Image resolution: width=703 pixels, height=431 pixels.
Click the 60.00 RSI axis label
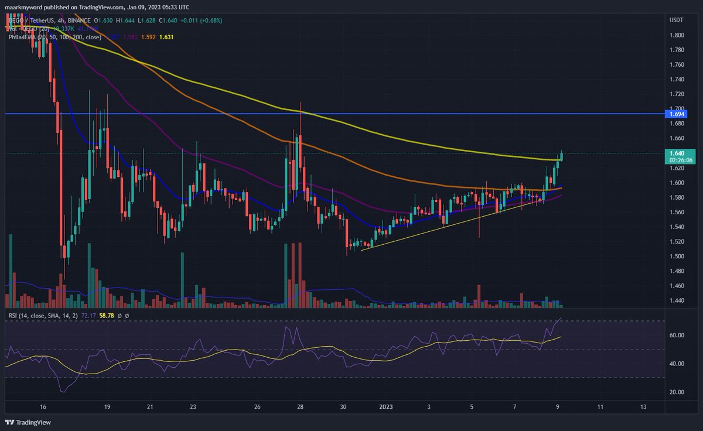[x=676, y=336]
